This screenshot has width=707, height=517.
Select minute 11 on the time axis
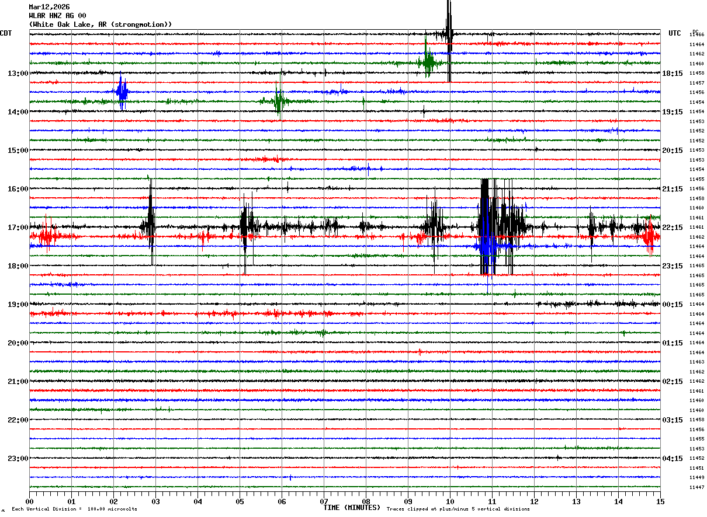click(492, 501)
